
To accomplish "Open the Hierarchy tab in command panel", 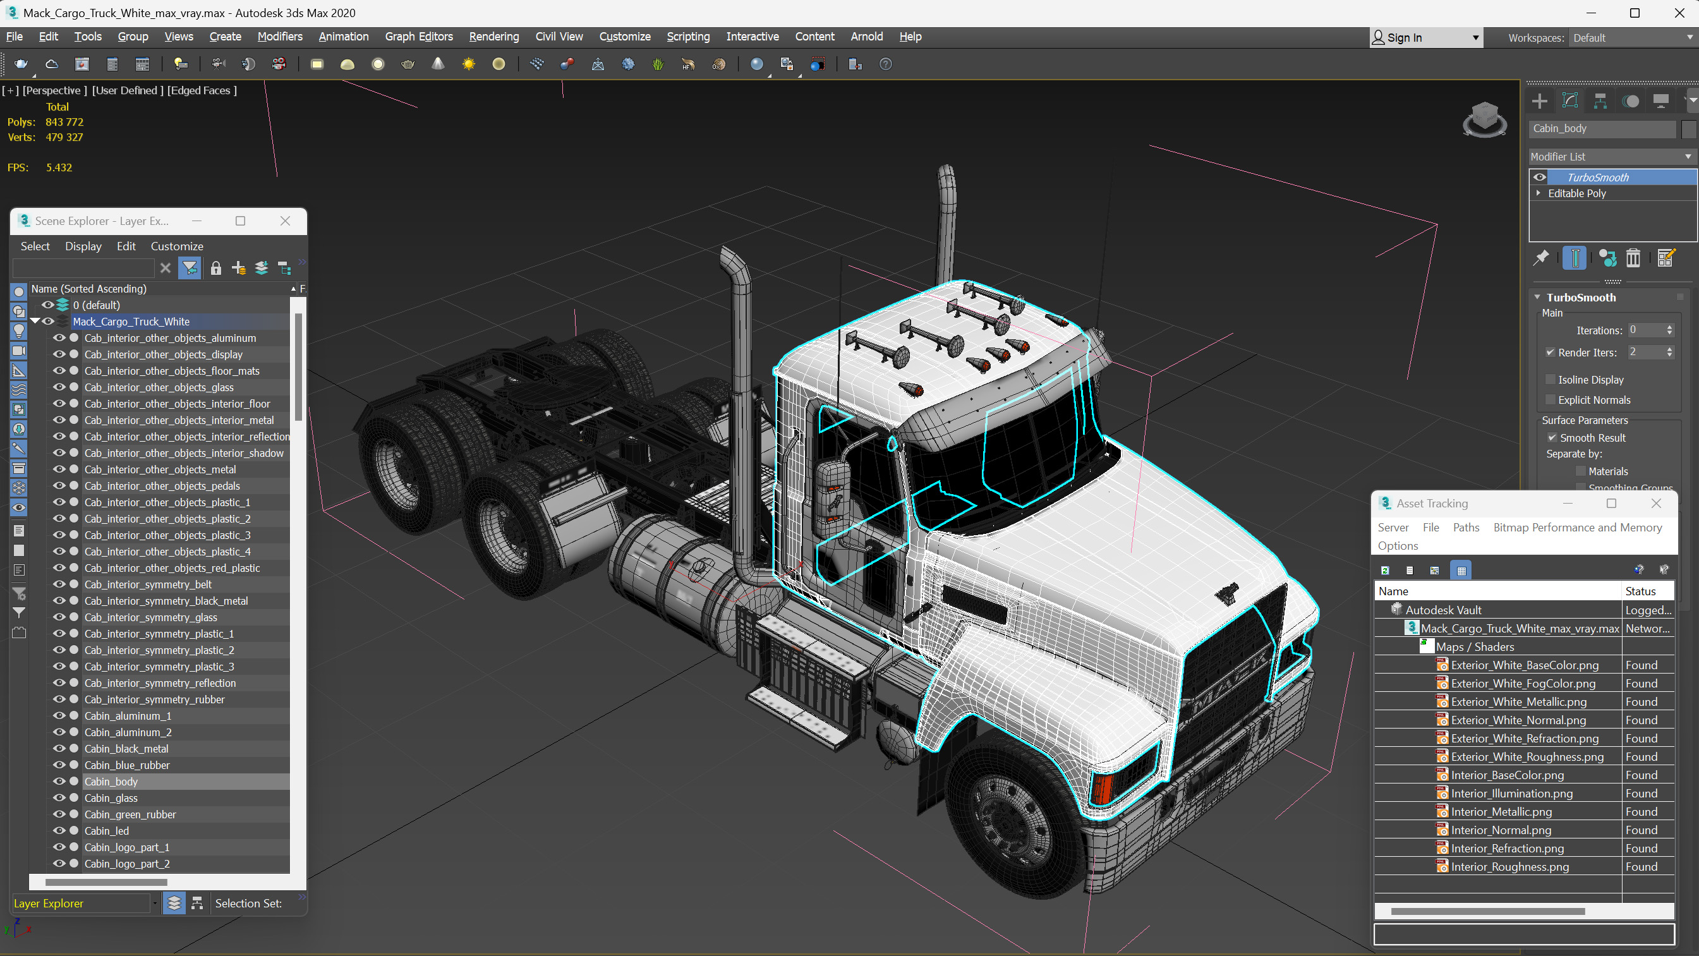I will pyautogui.click(x=1600, y=101).
